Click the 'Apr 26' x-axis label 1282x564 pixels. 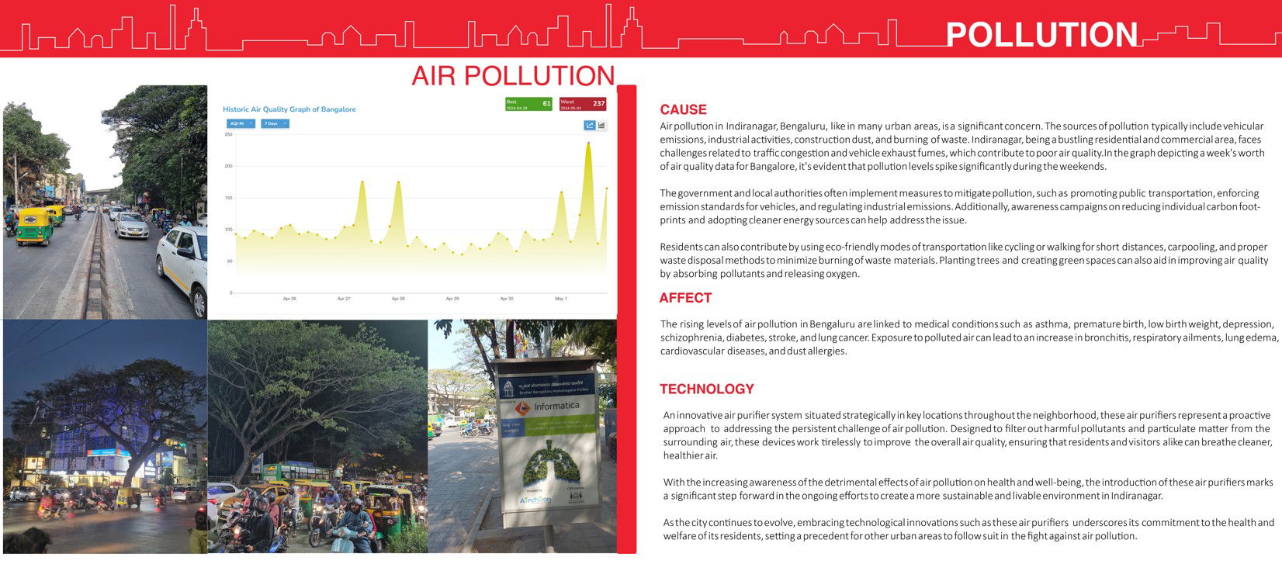(x=289, y=299)
